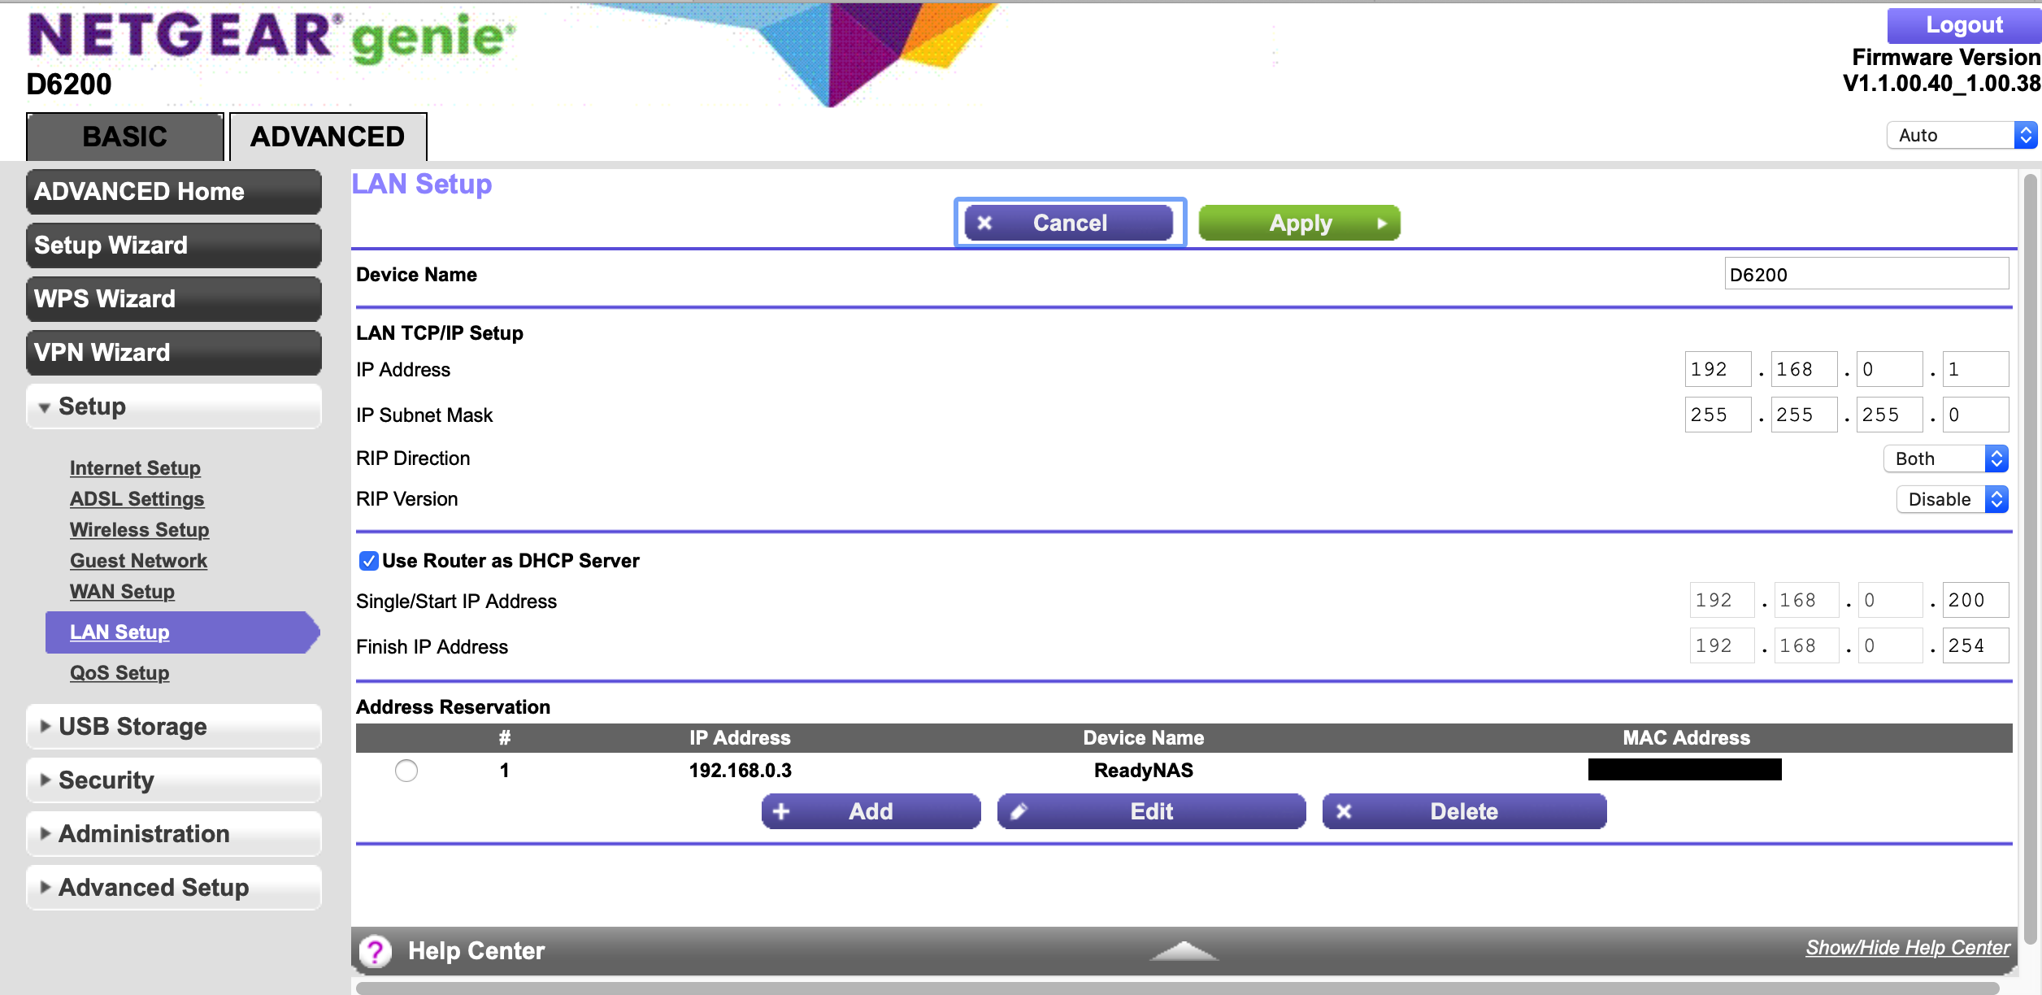Image resolution: width=2042 pixels, height=995 pixels.
Task: Click Show/Hide Help Center link
Action: (x=1907, y=948)
